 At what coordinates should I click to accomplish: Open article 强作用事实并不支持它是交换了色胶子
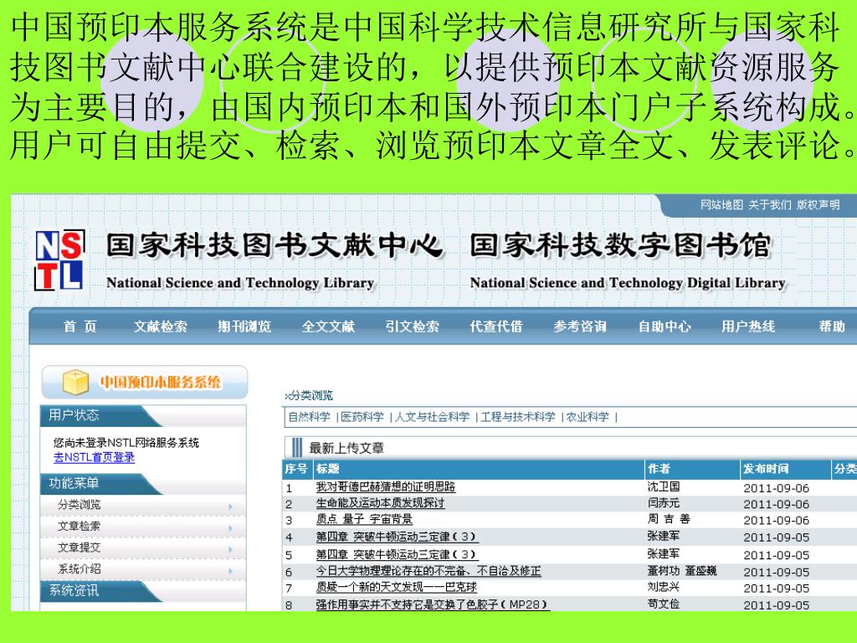coord(432,604)
